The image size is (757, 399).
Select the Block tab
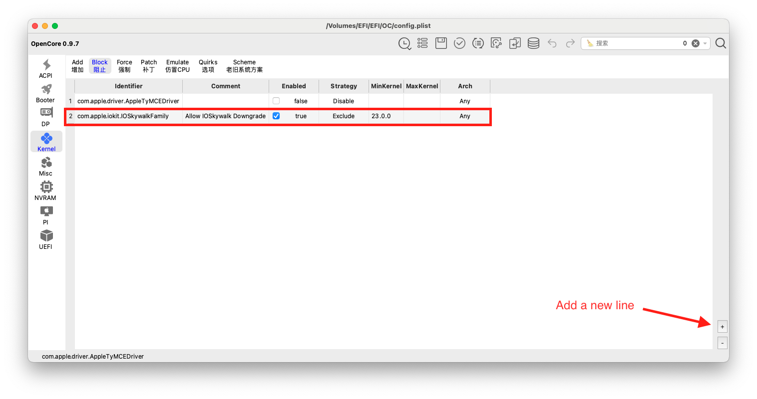coord(100,66)
